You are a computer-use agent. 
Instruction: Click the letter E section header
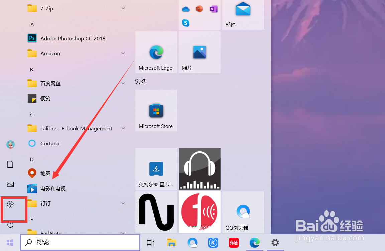click(31, 220)
